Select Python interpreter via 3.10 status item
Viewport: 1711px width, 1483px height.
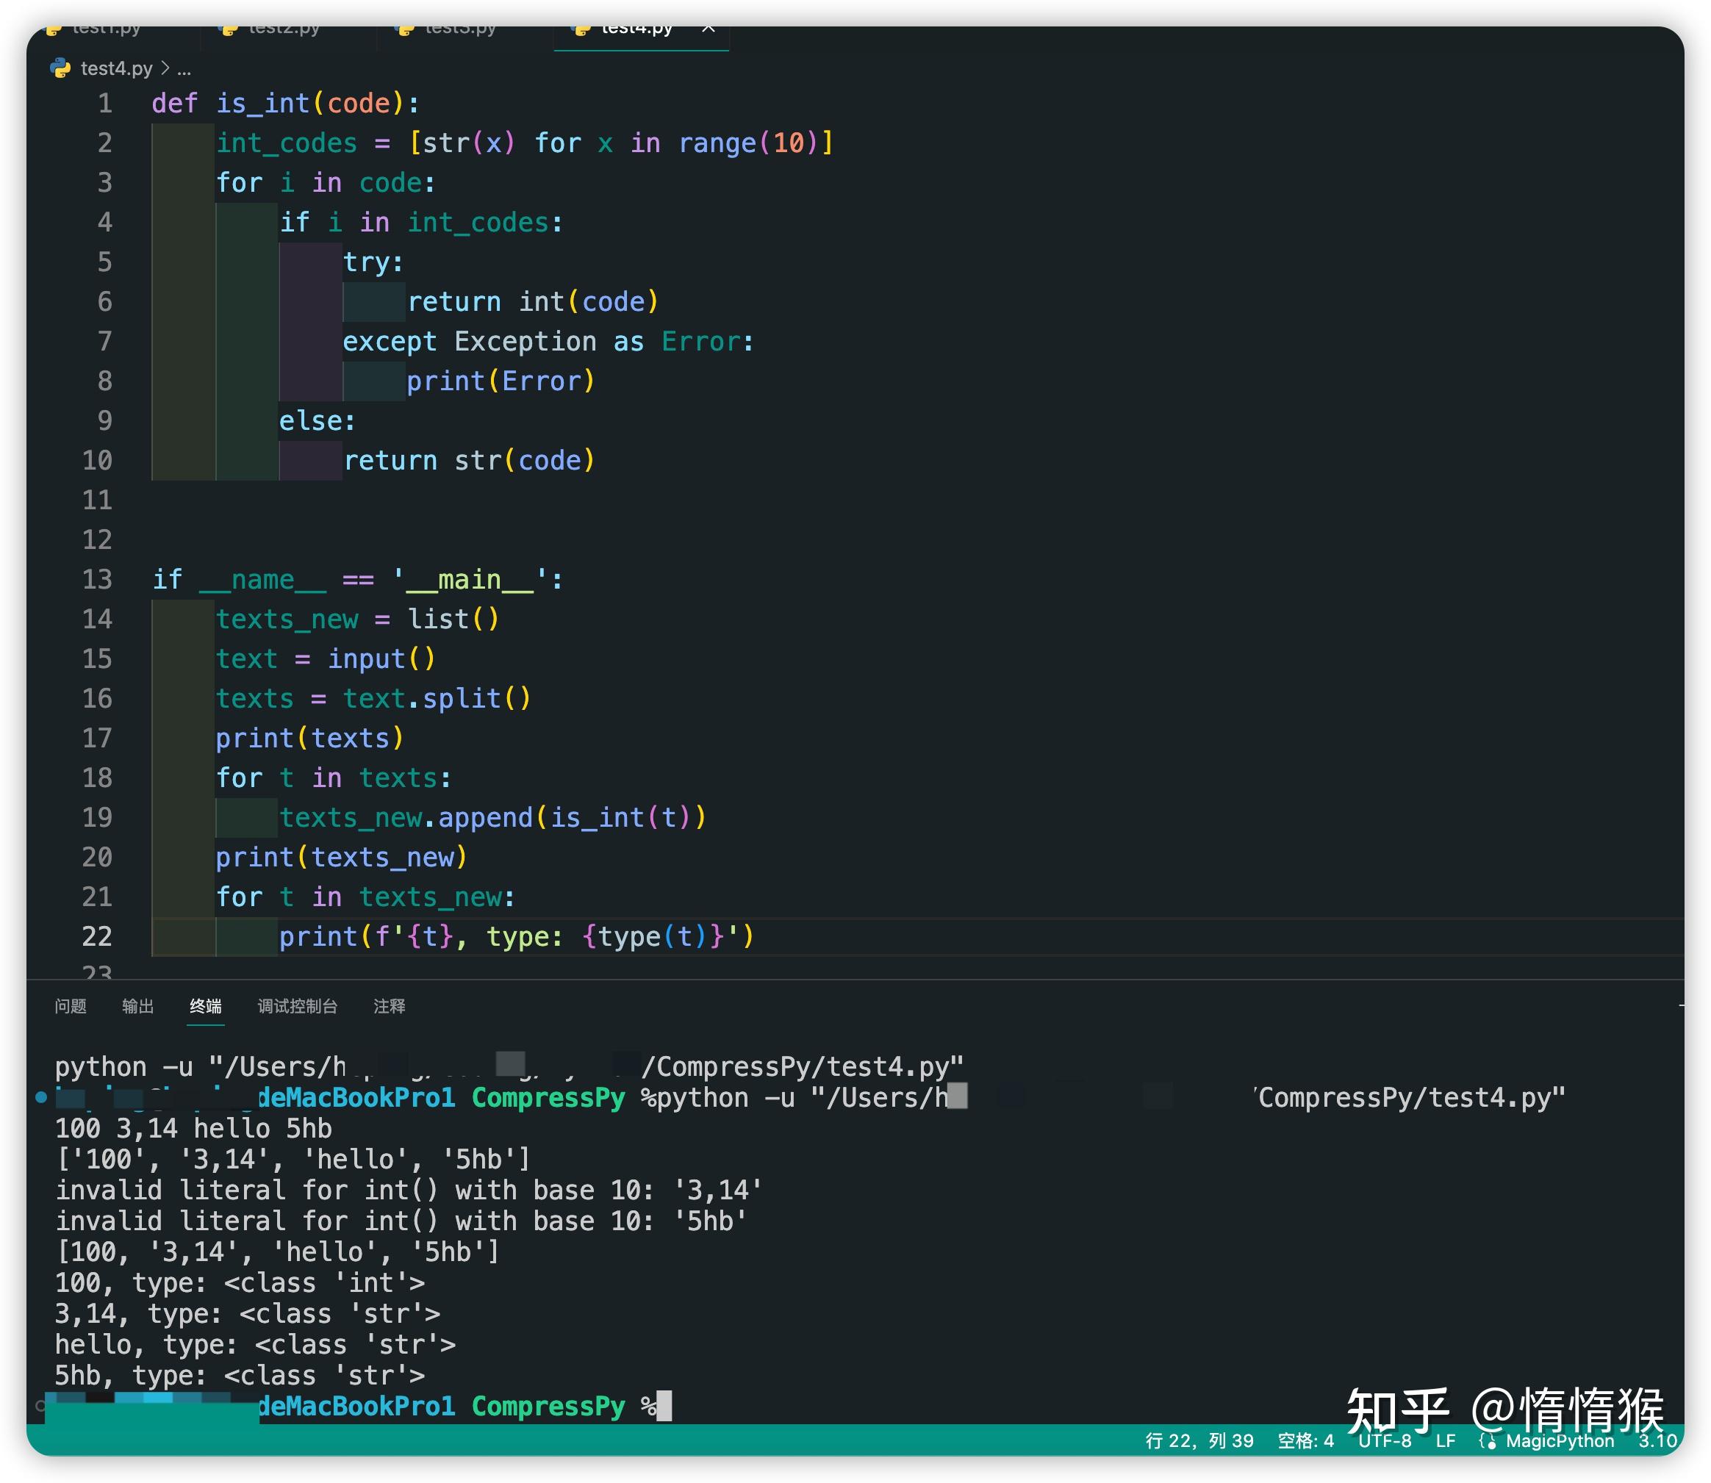1657,1441
